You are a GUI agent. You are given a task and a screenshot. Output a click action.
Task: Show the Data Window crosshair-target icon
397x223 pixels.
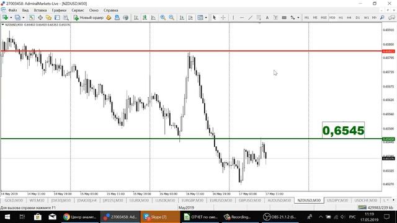pos(40,17)
